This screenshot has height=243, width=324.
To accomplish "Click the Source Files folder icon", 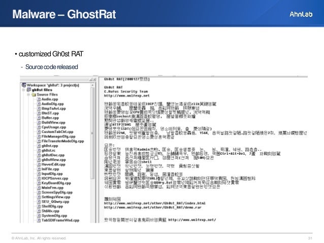I will 34,94.
